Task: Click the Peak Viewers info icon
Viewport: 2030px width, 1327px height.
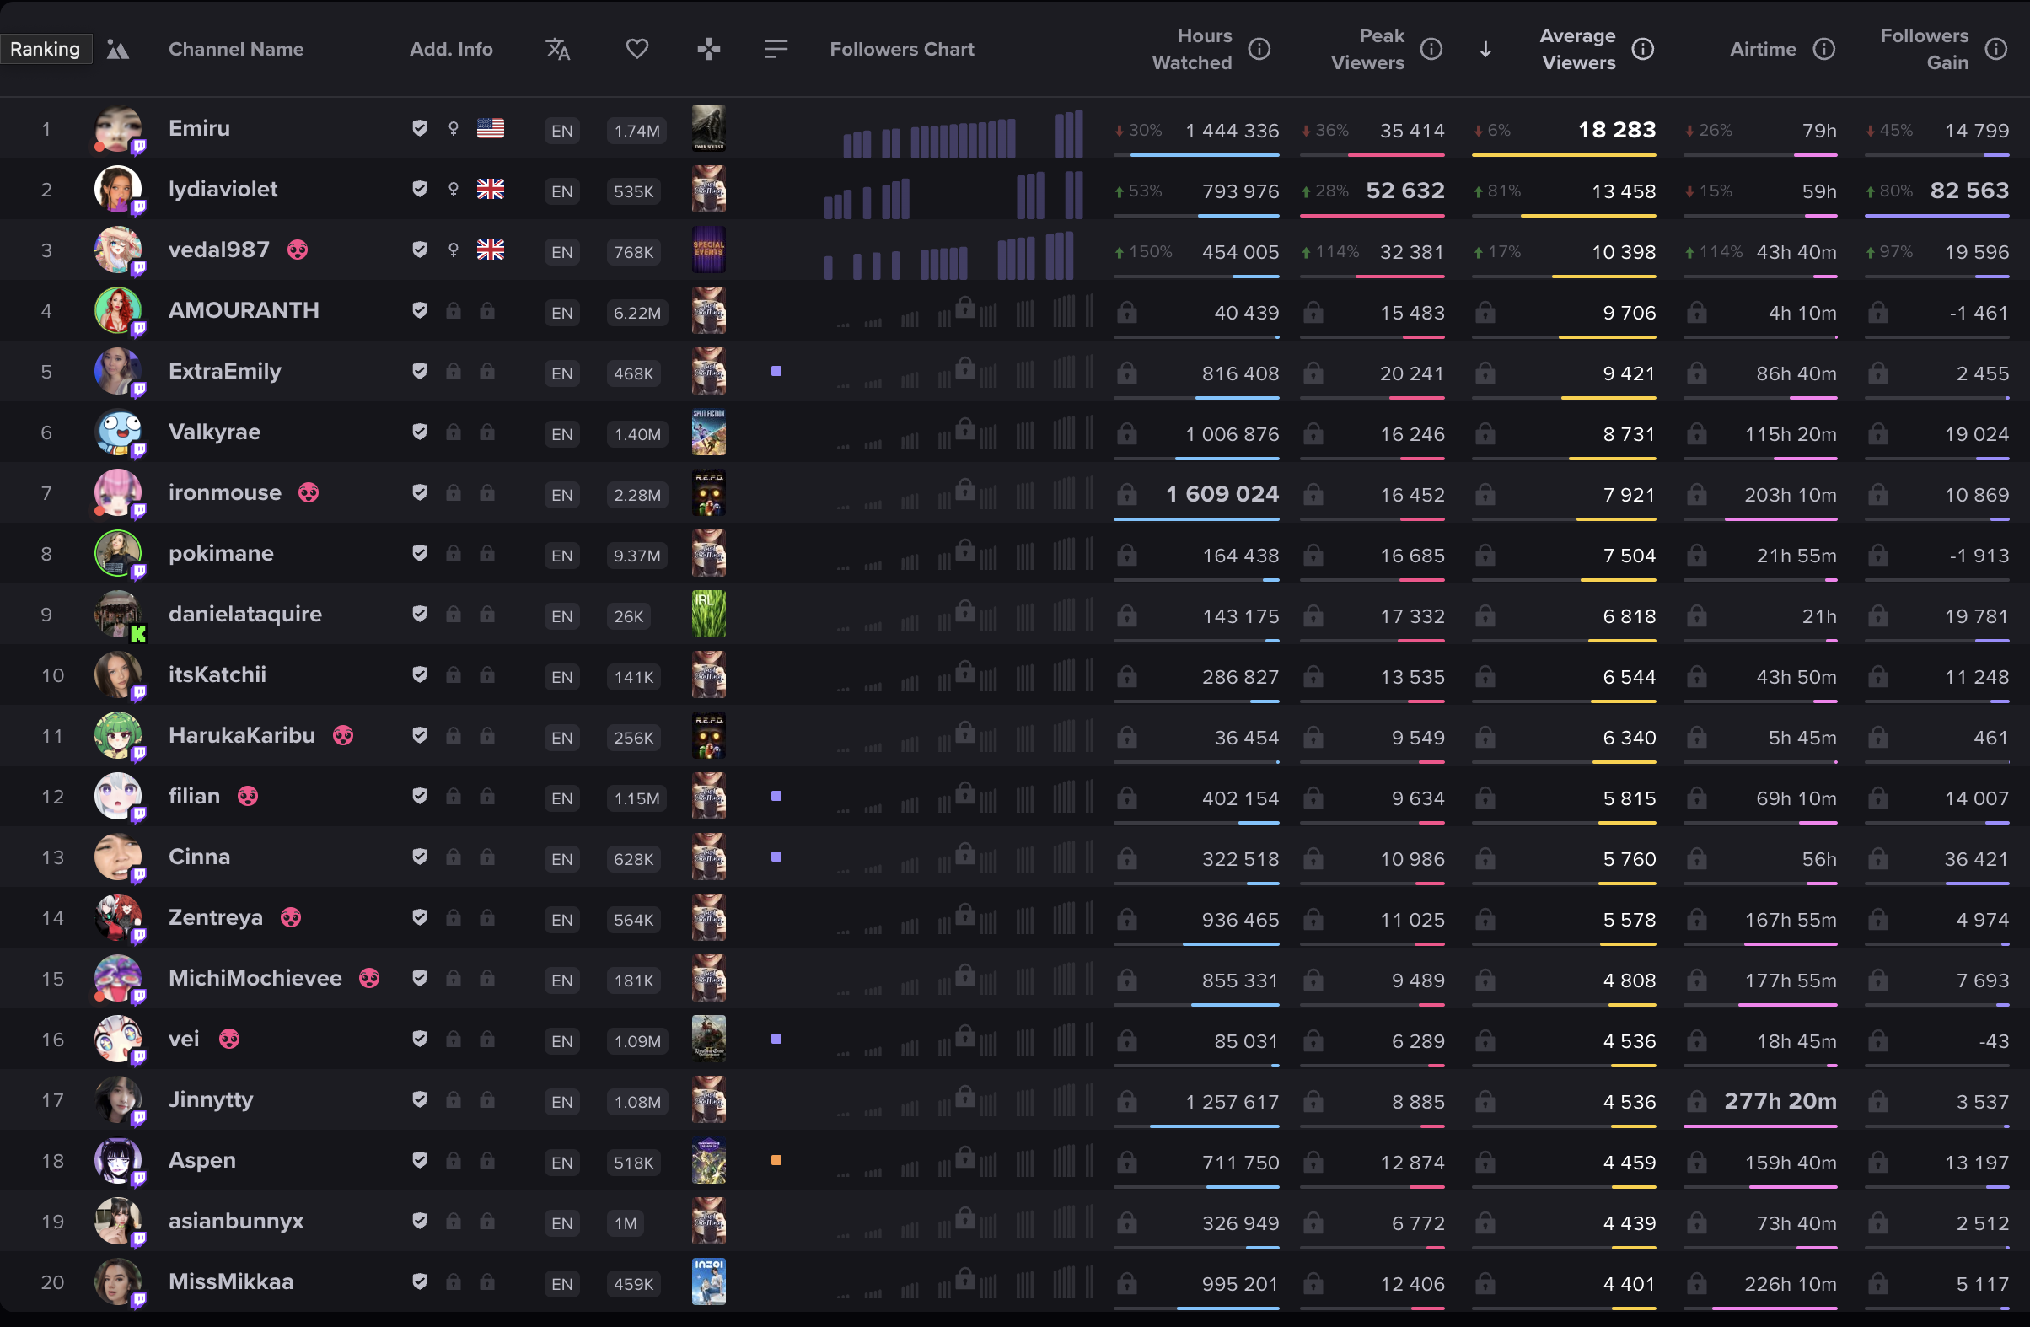Action: coord(1431,50)
